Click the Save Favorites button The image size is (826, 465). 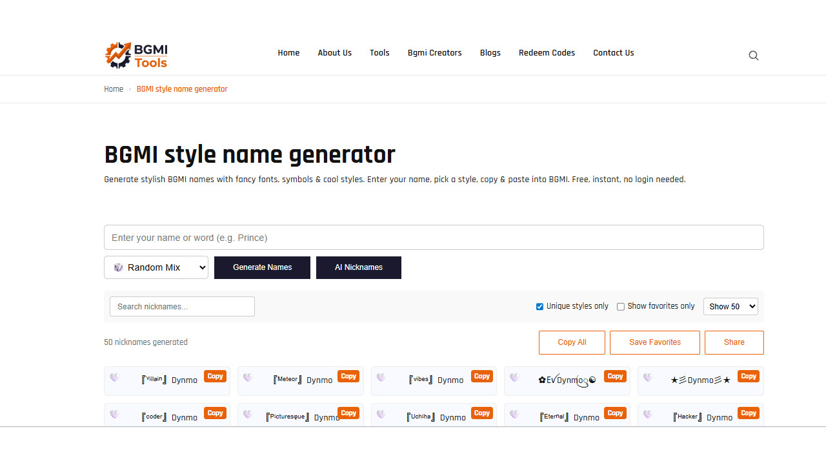point(655,342)
